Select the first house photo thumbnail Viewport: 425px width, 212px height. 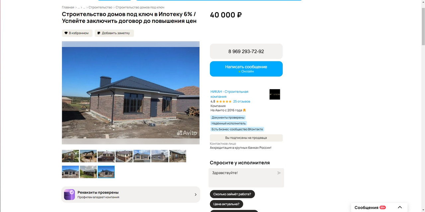(70, 156)
